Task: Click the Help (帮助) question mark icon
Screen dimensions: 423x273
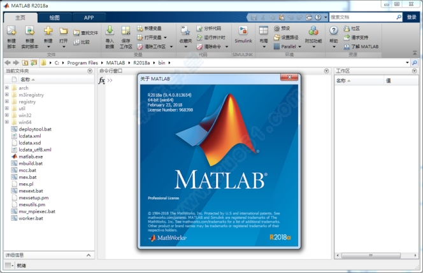Action: pyautogui.click(x=334, y=31)
